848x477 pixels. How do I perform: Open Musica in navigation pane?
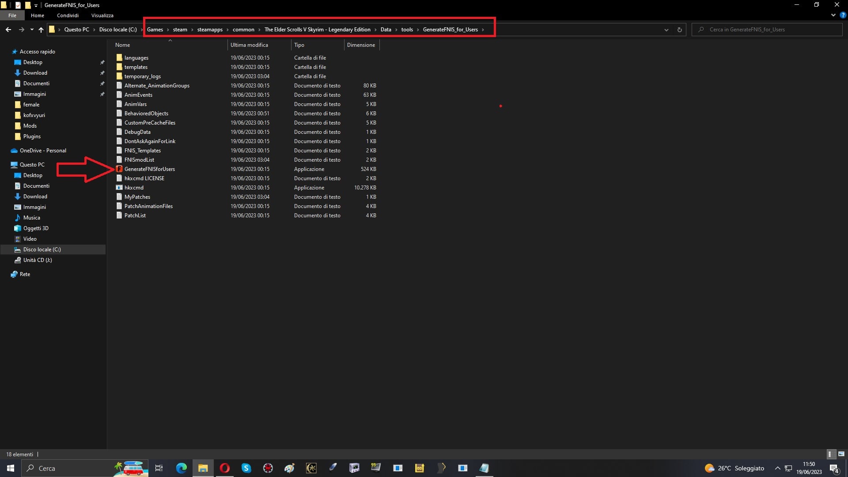click(31, 218)
